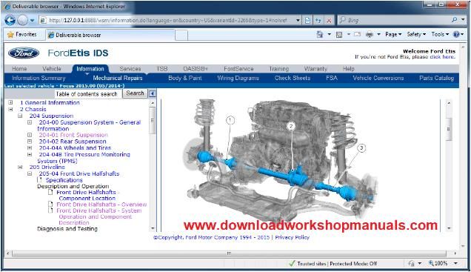Switch to the Warranty tab
Screen dimensions: 471x272
click(x=315, y=68)
